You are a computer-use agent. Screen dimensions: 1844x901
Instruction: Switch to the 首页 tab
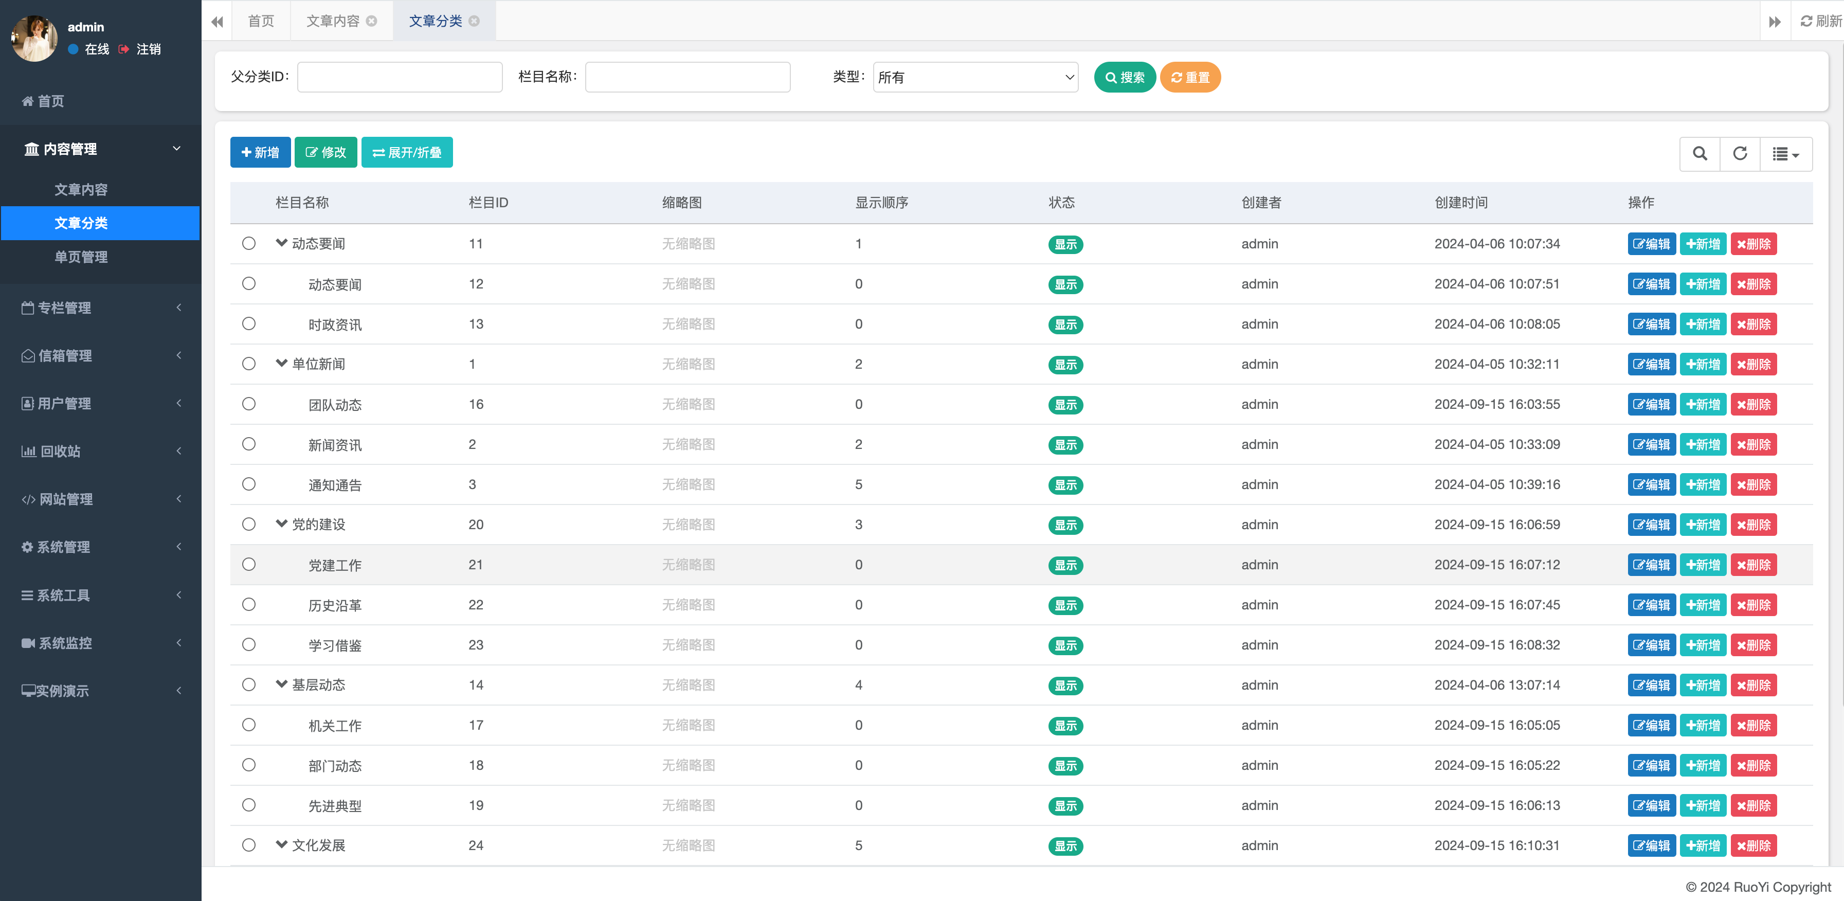tap(261, 22)
